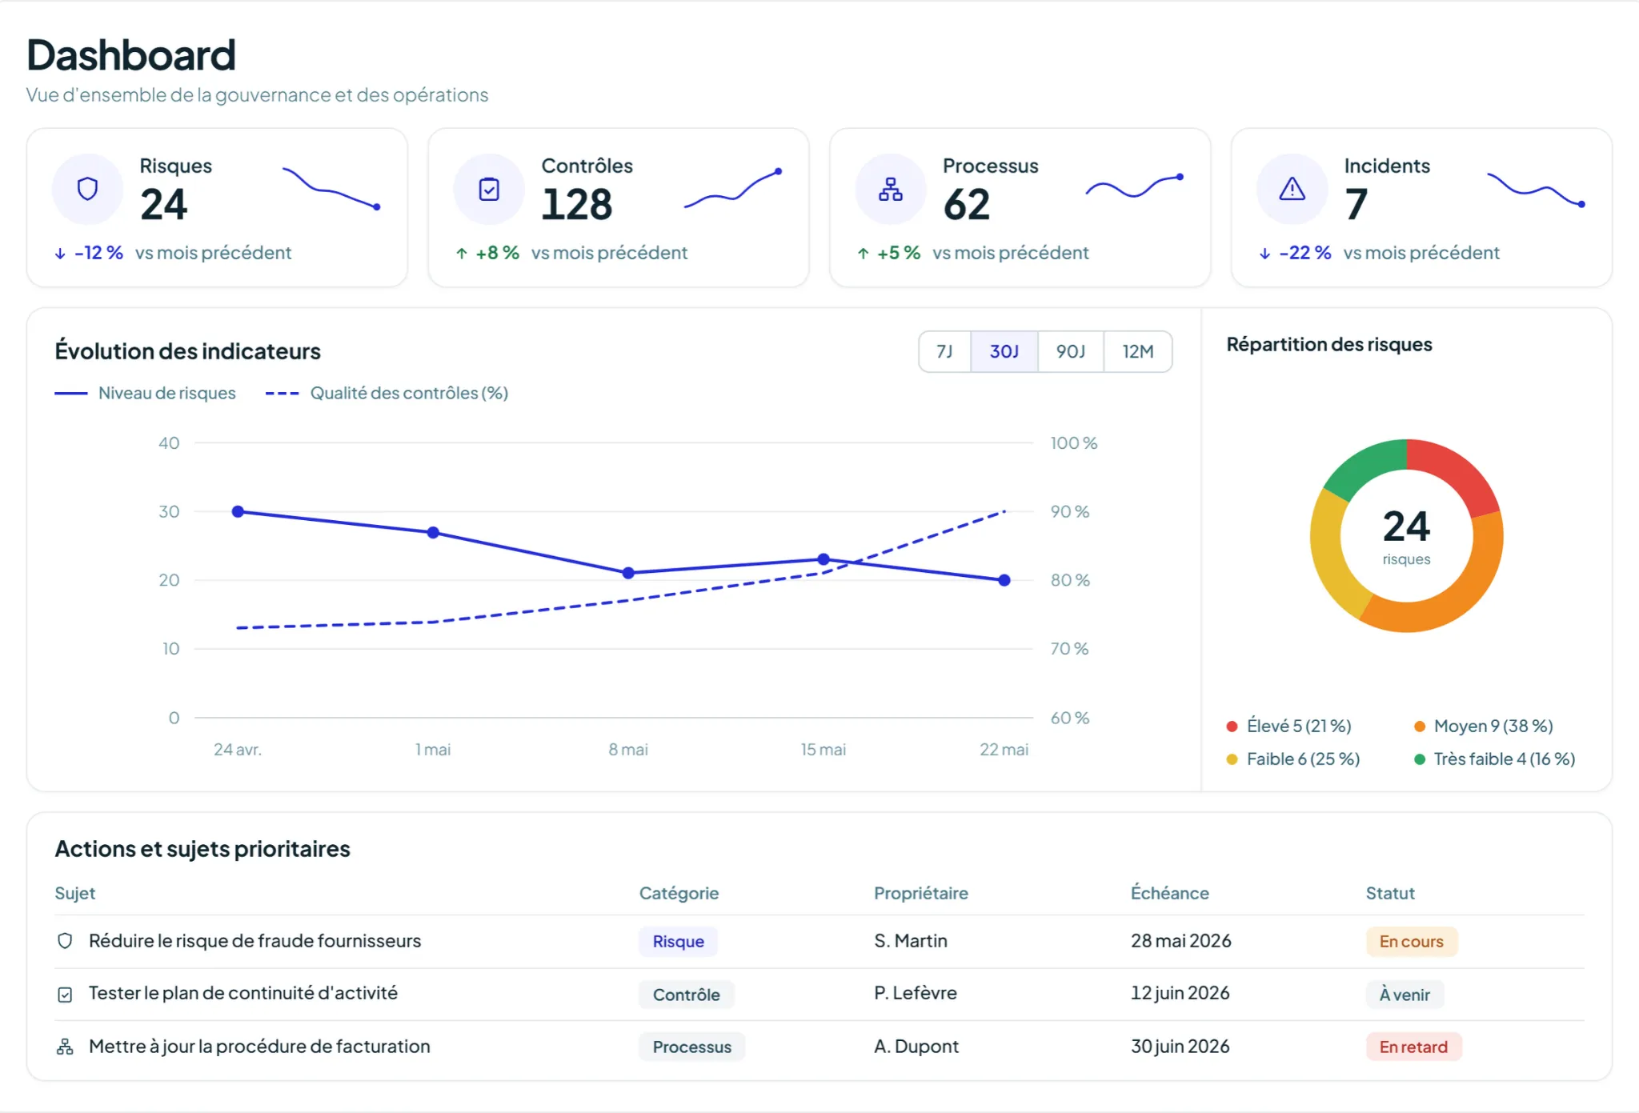The image size is (1639, 1113).
Task: Click the down arrow next to -22 %
Action: click(1264, 254)
